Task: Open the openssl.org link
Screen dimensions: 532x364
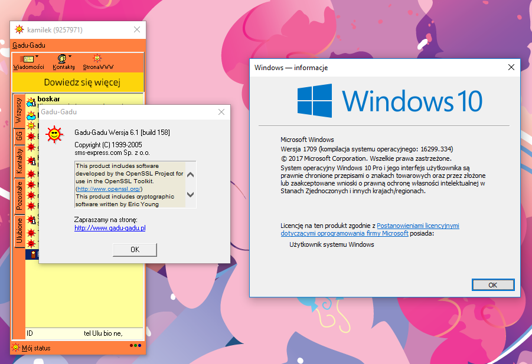Action: [x=109, y=189]
